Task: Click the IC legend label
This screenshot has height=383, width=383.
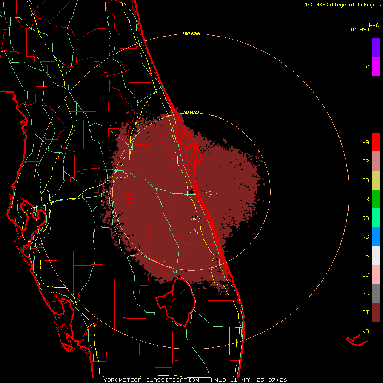Action: coord(365,275)
